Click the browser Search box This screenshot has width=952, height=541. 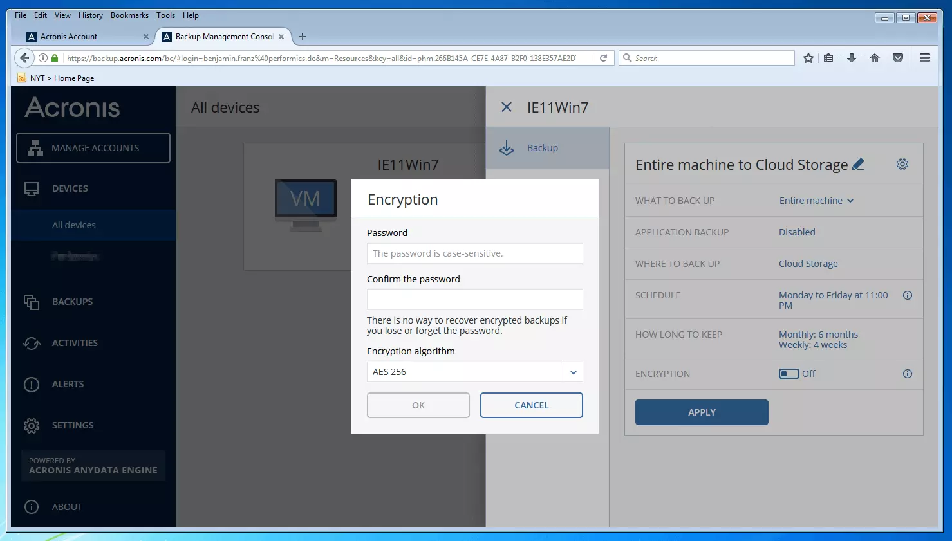(707, 58)
